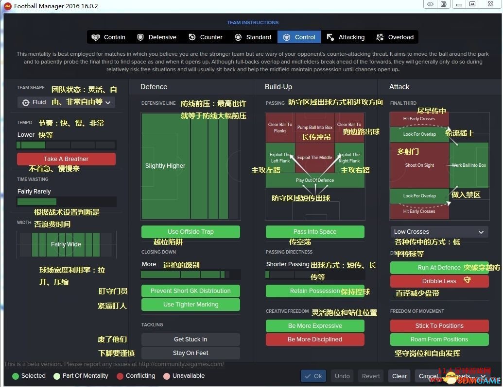Click the Defensive shield icon
The height and width of the screenshot is (387, 503).
click(x=140, y=37)
